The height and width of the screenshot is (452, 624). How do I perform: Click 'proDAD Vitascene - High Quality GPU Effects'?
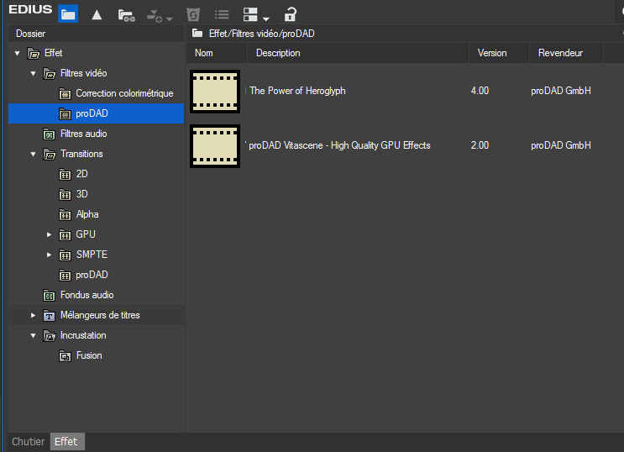[x=339, y=145]
